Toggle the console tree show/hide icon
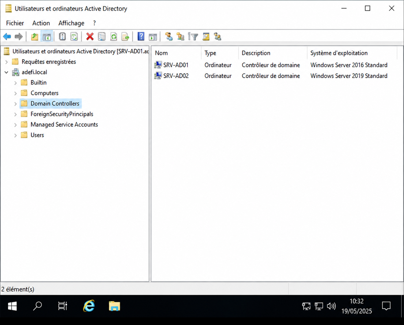404x325 pixels. point(47,37)
